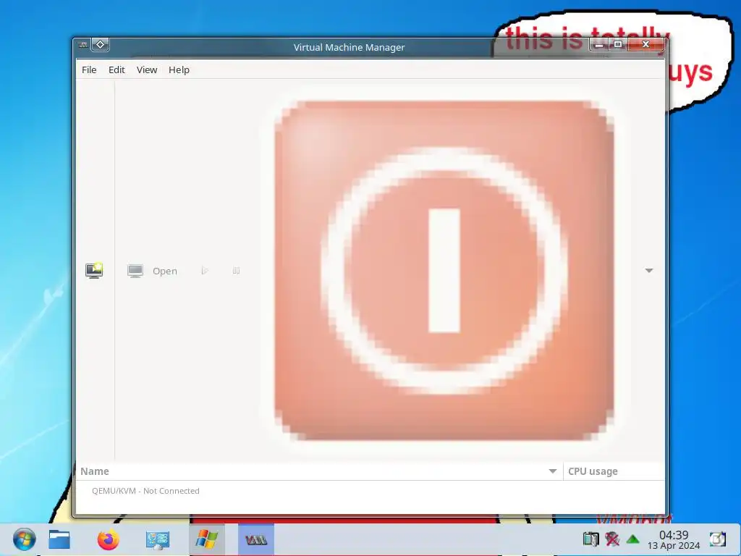Select the QEMU/KVM - Not Connected row
Viewport: 741px width, 556px height.
[x=370, y=491]
